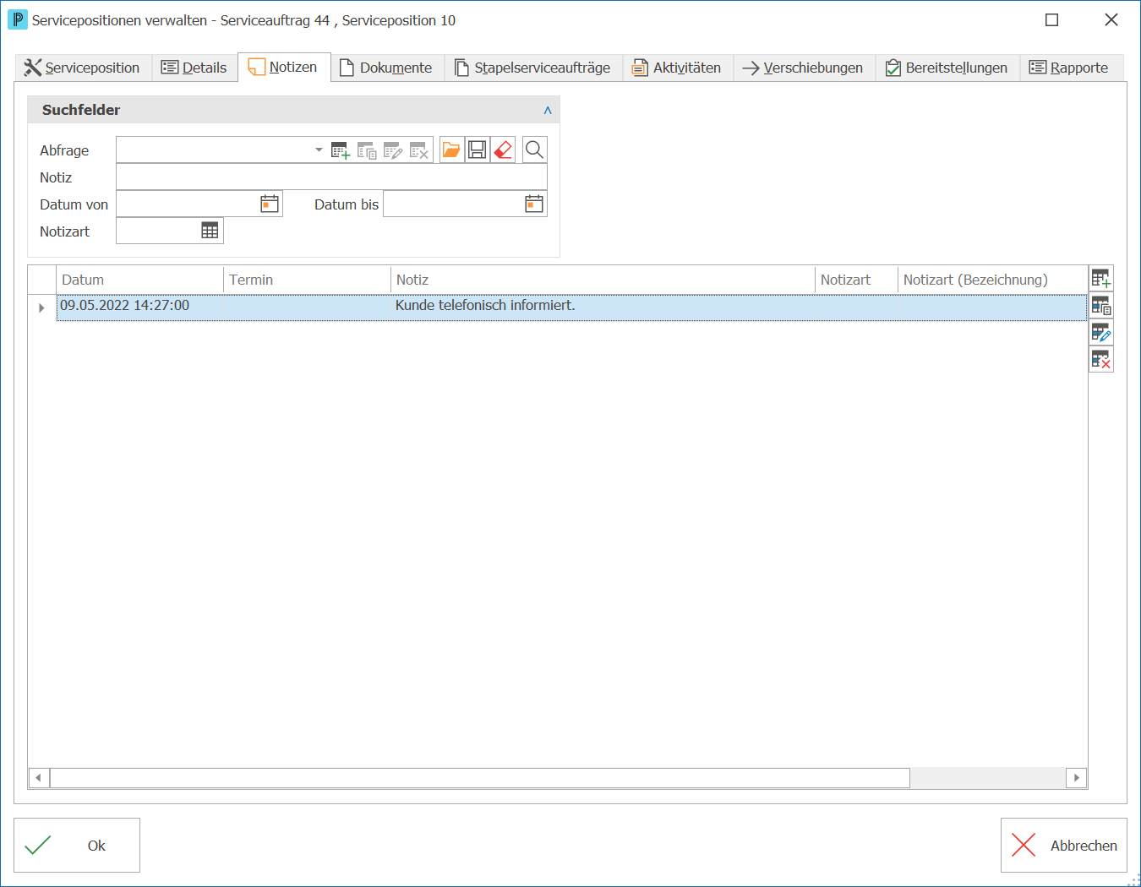Edit the selected note via pencil icon
The width and height of the screenshot is (1141, 887).
click(x=1100, y=332)
